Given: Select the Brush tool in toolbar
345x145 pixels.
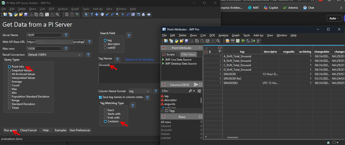Looking at the screenshot, I should 107,14.
